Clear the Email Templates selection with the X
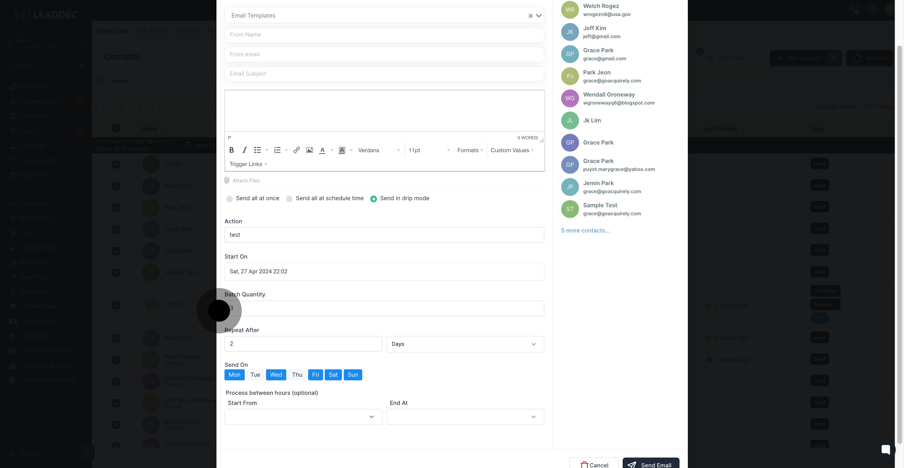The image size is (904, 468). click(530, 16)
